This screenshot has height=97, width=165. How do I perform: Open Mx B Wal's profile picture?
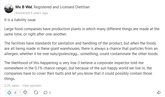[x=9, y=9]
